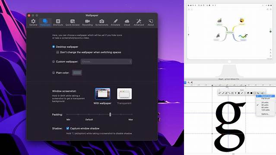Enable Don't change wallpaper when switching spaces
This screenshot has width=276, height=155.
(57, 52)
